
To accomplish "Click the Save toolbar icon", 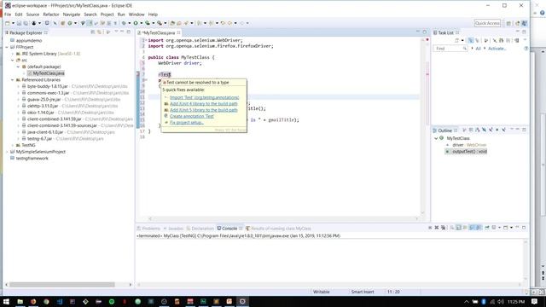I will pos(19,23).
